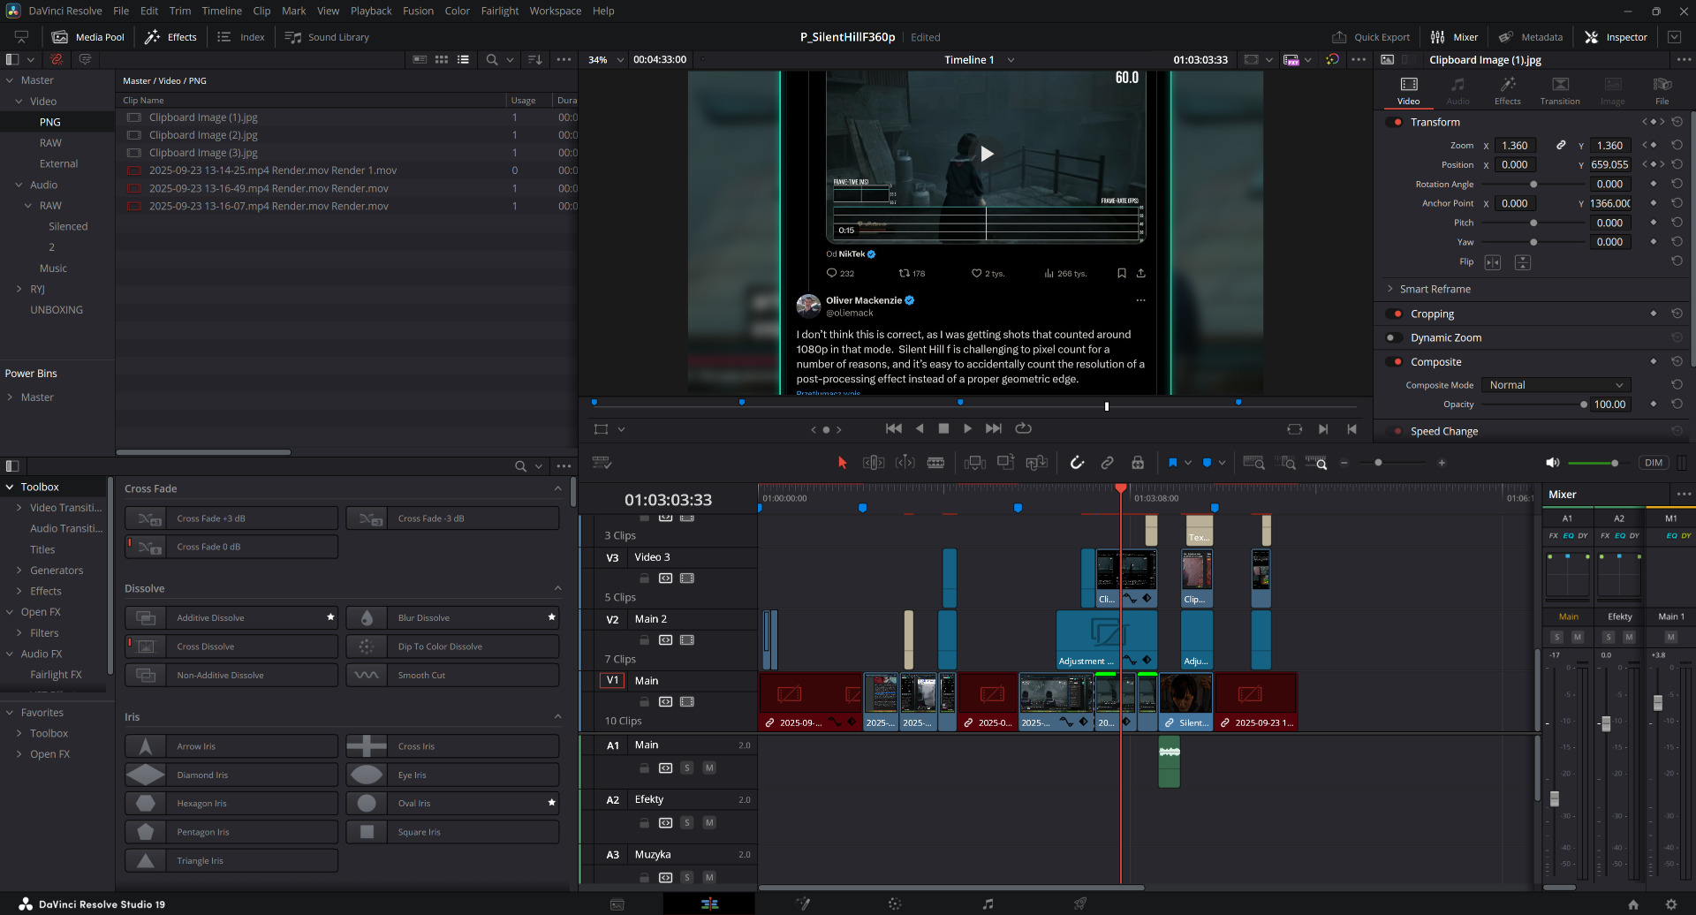Open the Fairlight page icon
The width and height of the screenshot is (1696, 915).
(988, 904)
